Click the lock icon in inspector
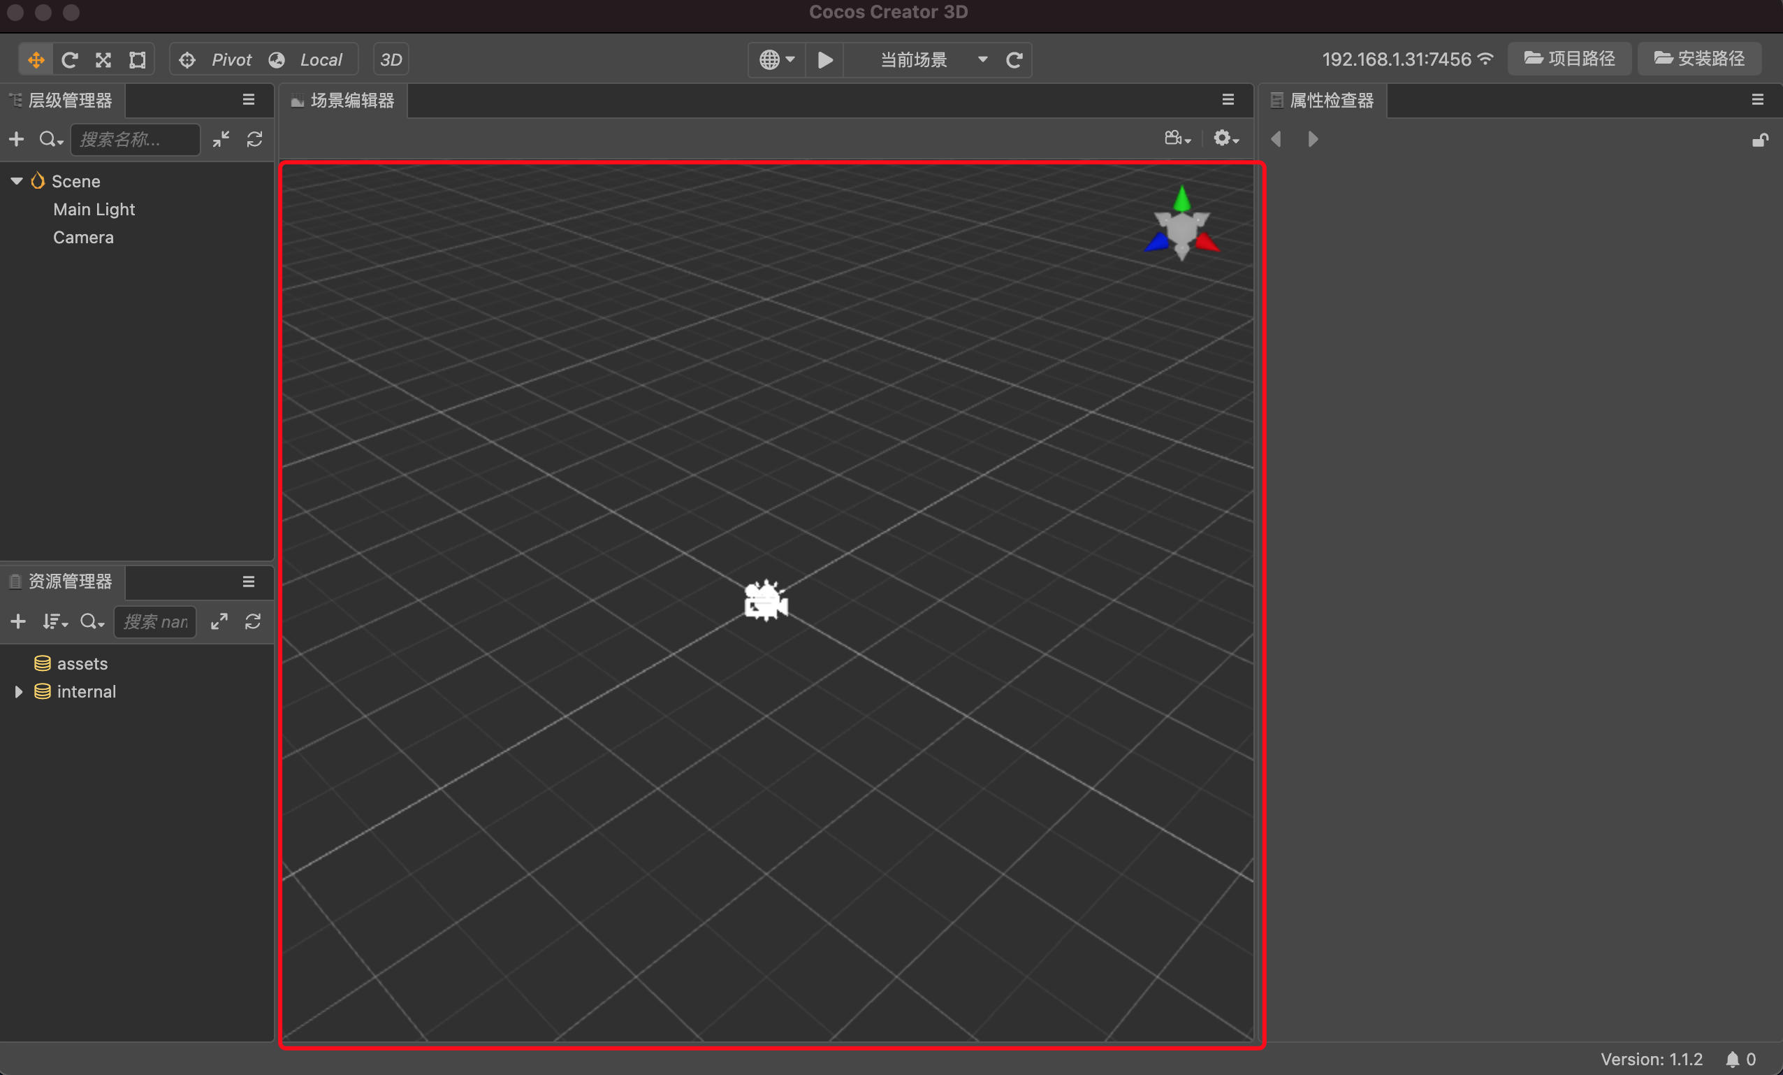 coord(1760,140)
